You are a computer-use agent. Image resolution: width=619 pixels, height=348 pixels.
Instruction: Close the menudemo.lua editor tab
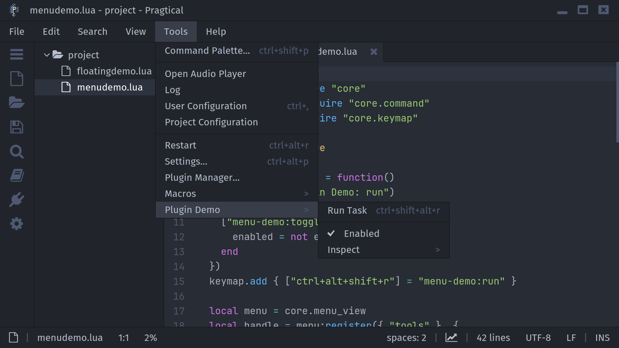(374, 52)
